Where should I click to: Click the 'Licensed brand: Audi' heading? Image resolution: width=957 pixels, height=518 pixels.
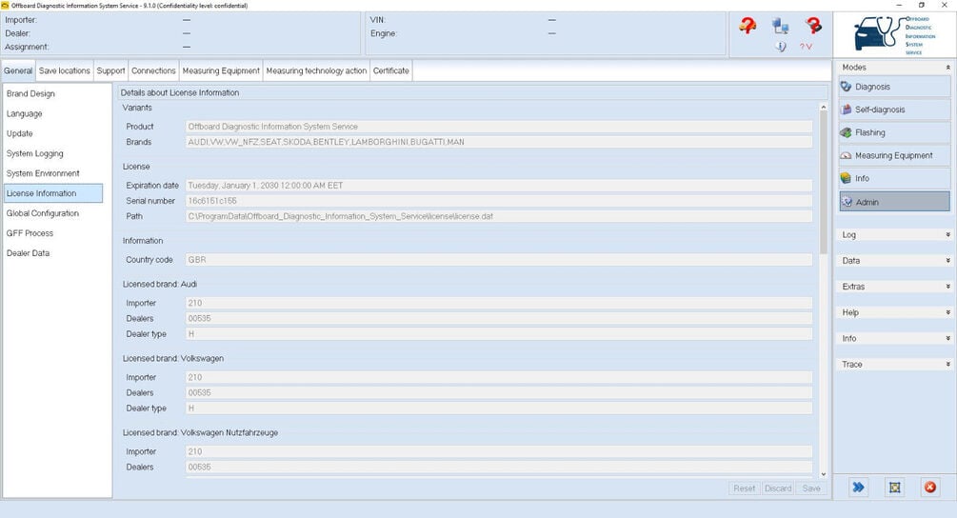(160, 285)
